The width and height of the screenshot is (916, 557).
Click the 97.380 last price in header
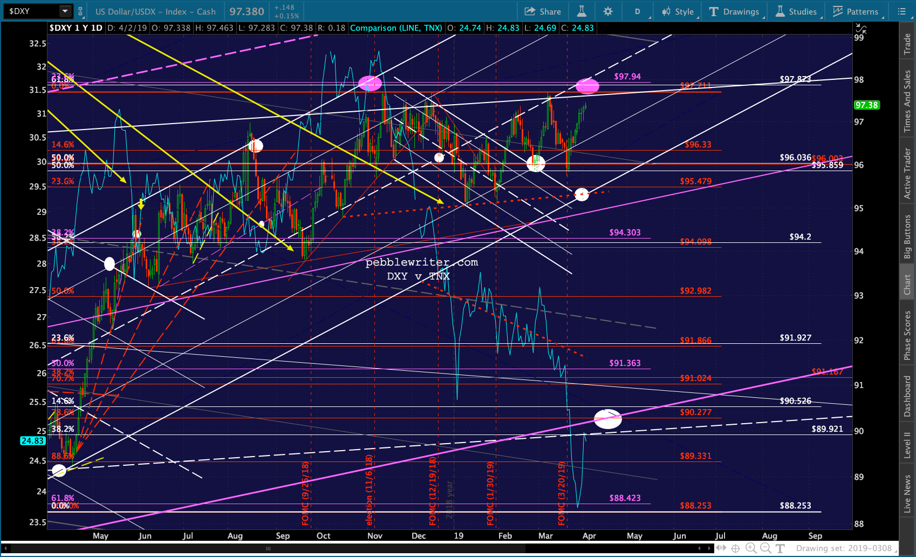pyautogui.click(x=247, y=11)
